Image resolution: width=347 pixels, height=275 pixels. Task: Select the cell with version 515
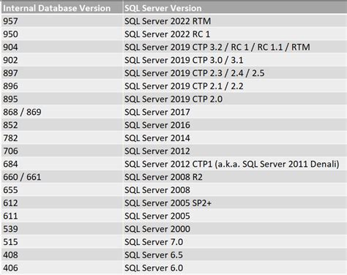point(62,242)
